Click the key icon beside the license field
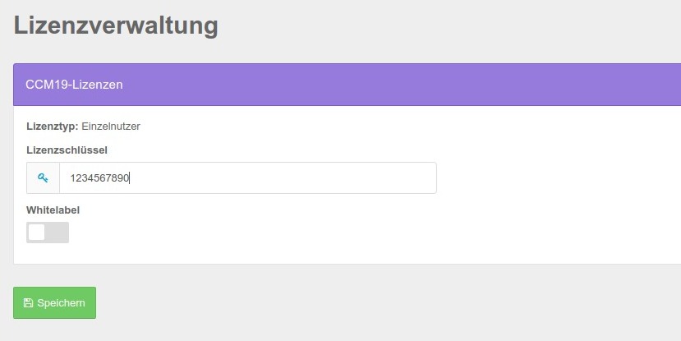 (x=43, y=178)
